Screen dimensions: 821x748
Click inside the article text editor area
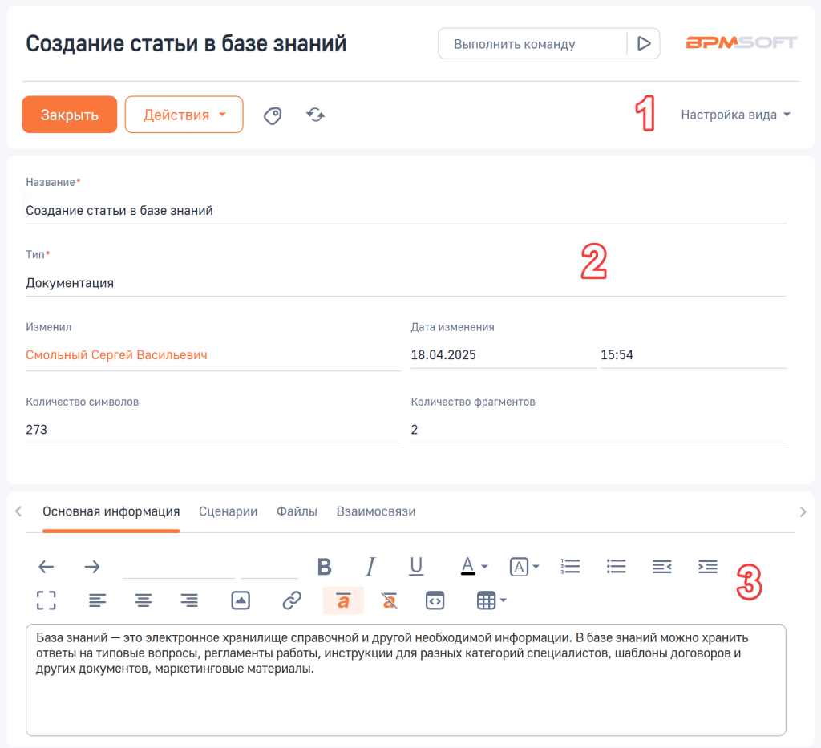(406, 679)
